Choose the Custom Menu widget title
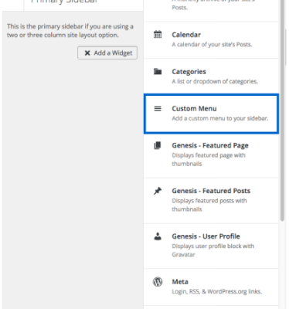The height and width of the screenshot is (309, 289). tap(194, 109)
